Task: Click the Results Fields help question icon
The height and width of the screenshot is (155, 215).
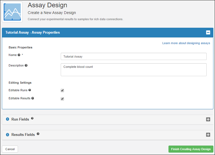Action: coord(38,134)
